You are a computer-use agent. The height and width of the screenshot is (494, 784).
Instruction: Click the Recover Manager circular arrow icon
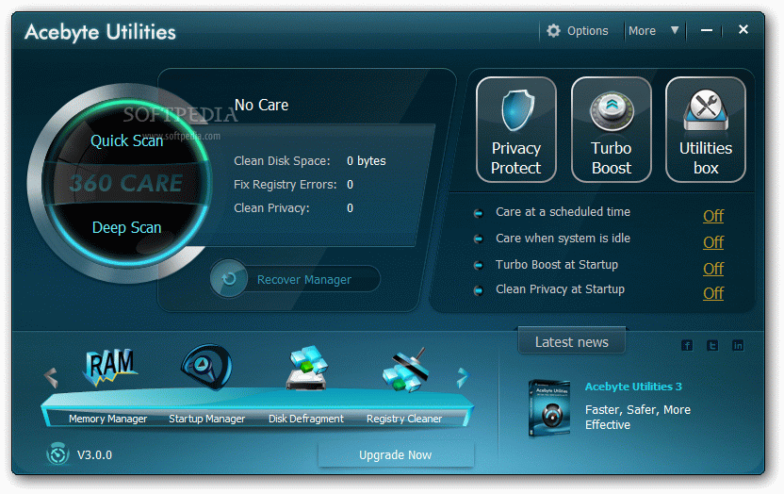[229, 278]
